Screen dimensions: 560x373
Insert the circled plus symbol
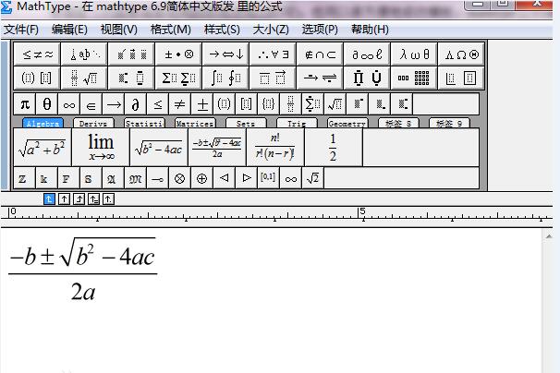(x=201, y=178)
